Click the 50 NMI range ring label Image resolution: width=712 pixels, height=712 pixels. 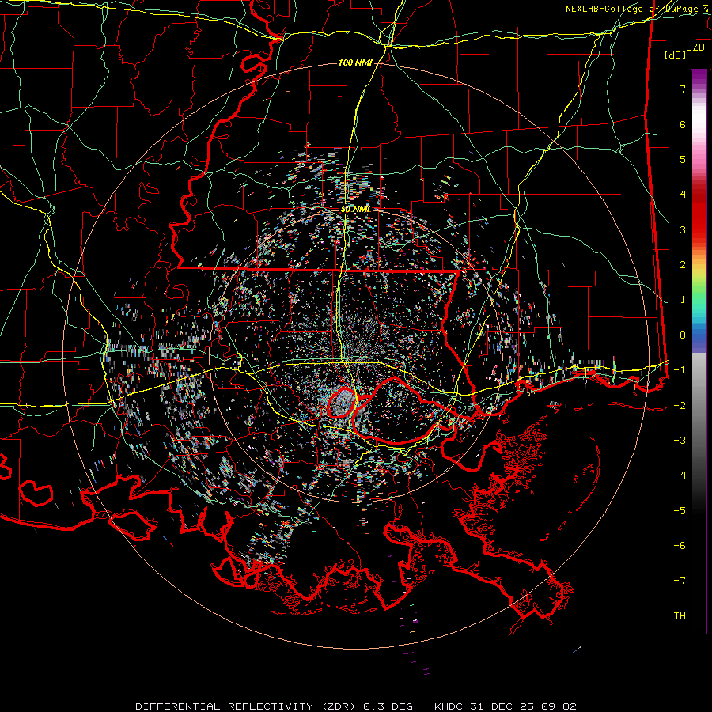coord(355,210)
